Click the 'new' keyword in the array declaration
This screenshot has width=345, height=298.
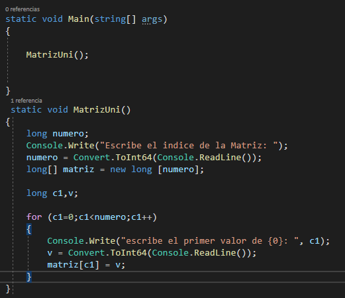coord(118,170)
